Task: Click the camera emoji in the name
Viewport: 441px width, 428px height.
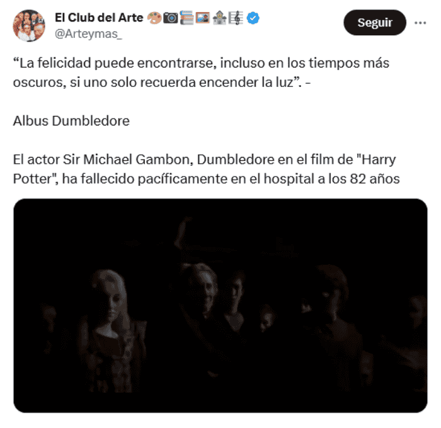Action: pyautogui.click(x=171, y=18)
